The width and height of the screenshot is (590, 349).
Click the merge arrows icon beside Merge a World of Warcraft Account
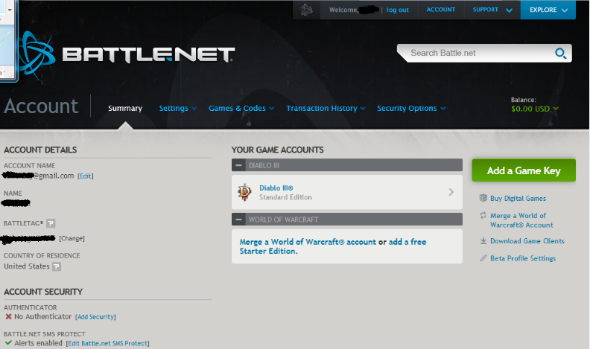point(483,215)
